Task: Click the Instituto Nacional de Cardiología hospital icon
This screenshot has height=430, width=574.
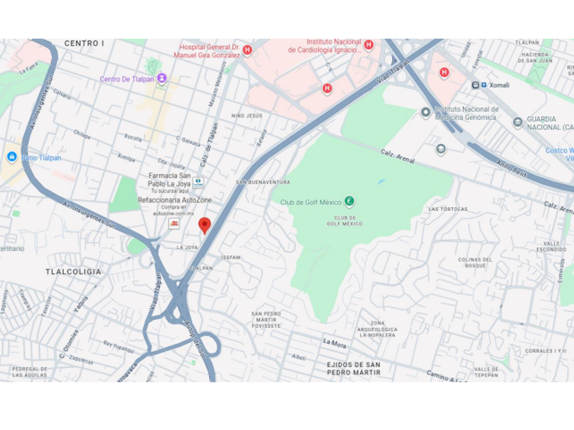Action: point(368,45)
